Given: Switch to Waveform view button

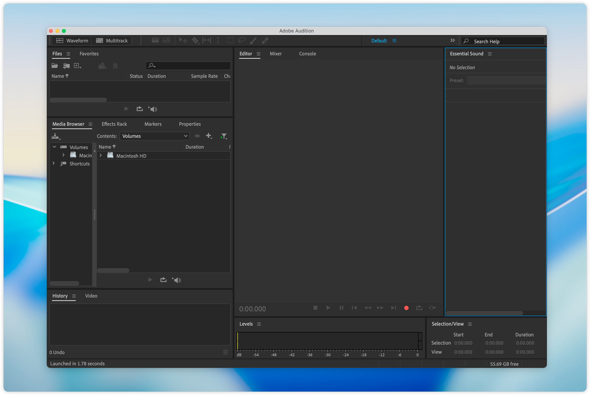Looking at the screenshot, I should 72,41.
